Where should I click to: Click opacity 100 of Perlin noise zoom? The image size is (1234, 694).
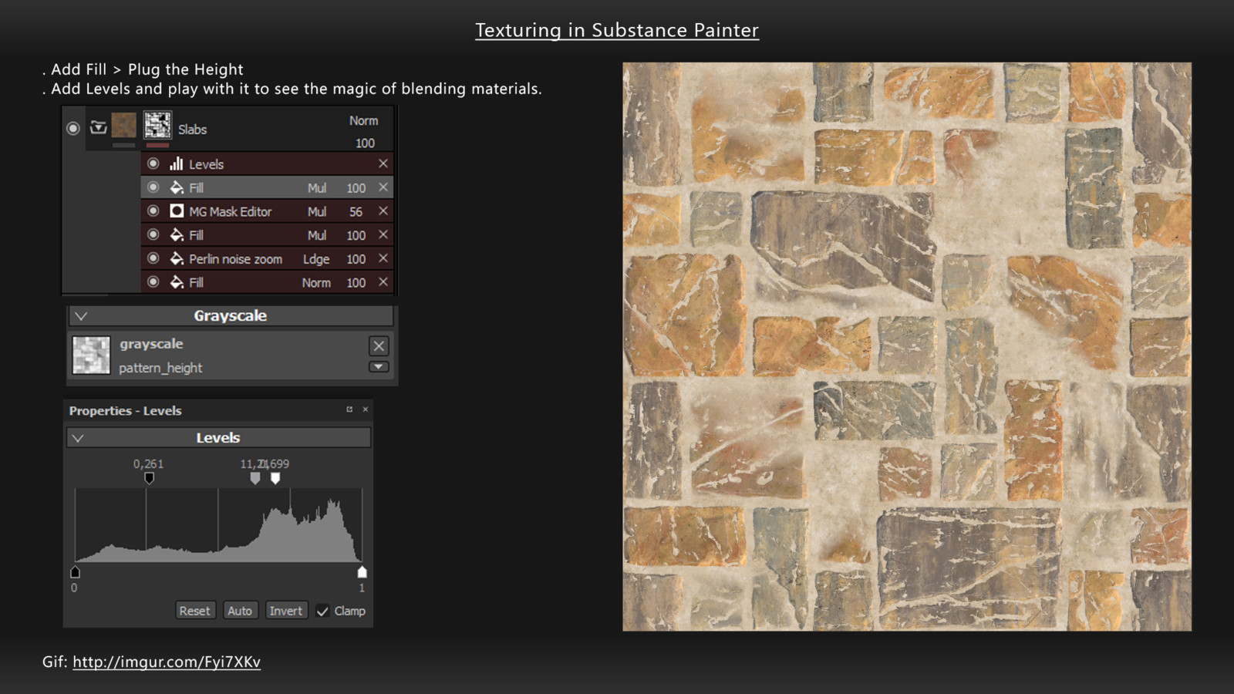click(x=356, y=259)
